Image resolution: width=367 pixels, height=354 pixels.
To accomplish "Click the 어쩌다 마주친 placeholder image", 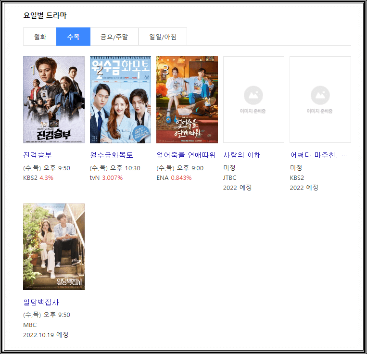I will click(320, 100).
